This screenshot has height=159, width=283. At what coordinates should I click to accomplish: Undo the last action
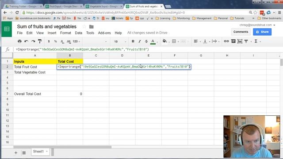click(x=26, y=41)
